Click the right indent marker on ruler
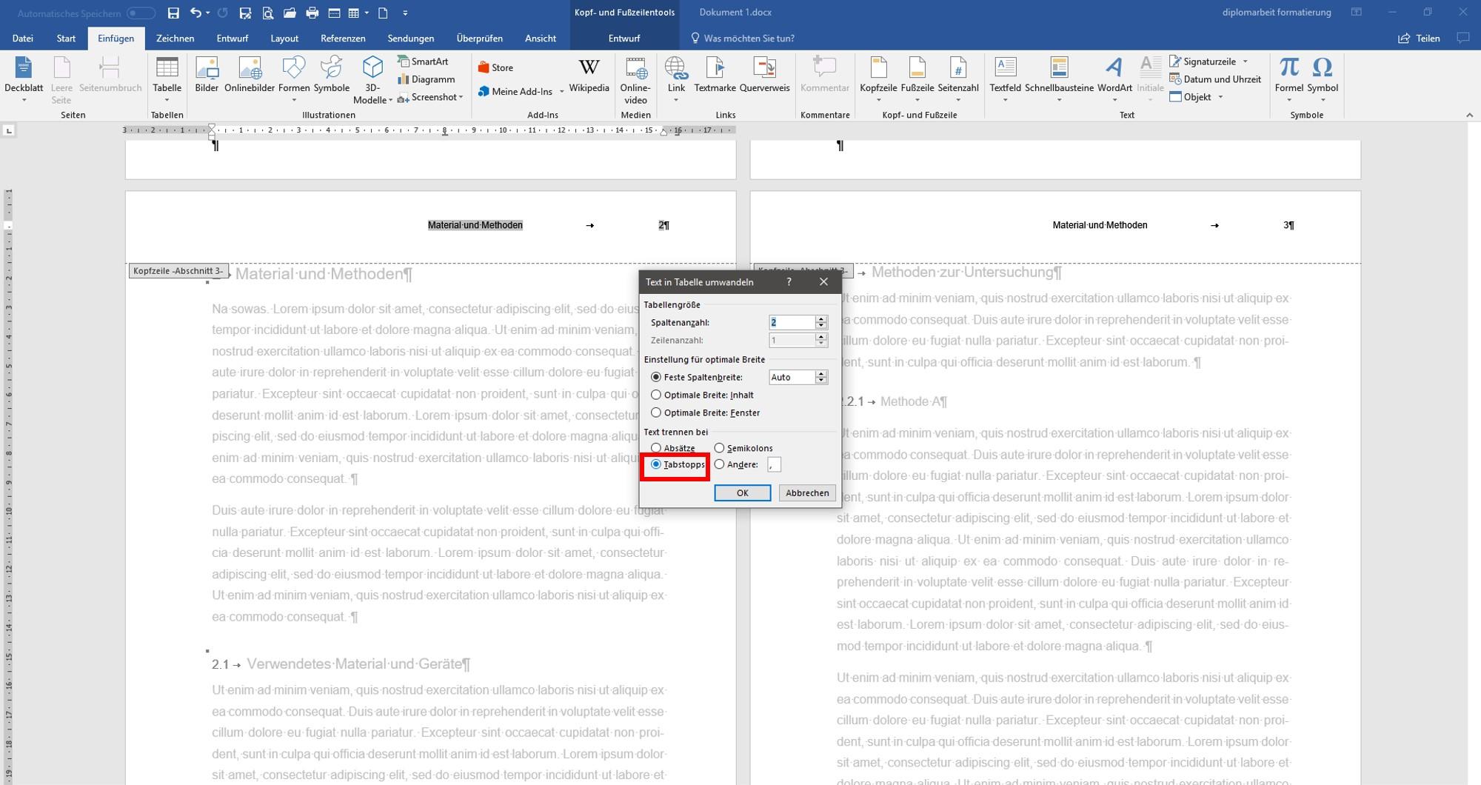The width and height of the screenshot is (1481, 785). click(664, 132)
